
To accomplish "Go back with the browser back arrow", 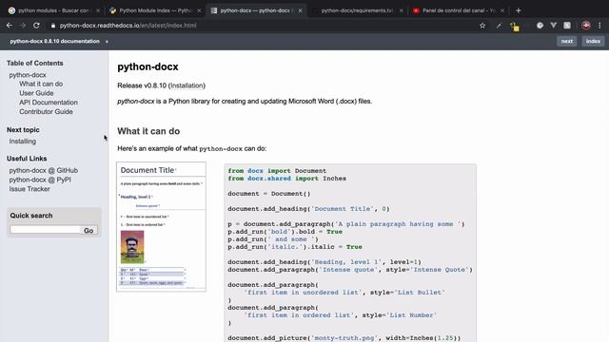I will (10, 26).
